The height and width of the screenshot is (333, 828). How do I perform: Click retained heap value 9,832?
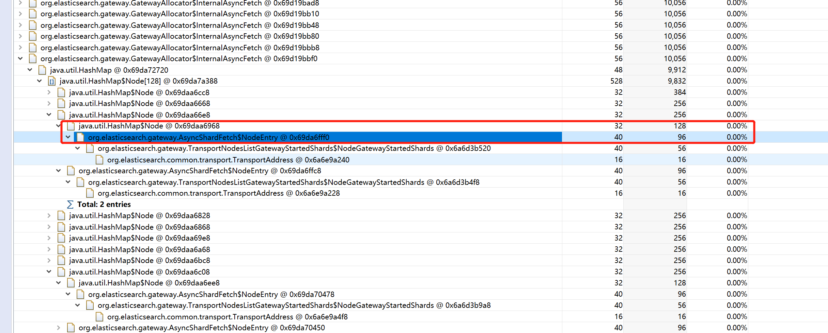677,81
